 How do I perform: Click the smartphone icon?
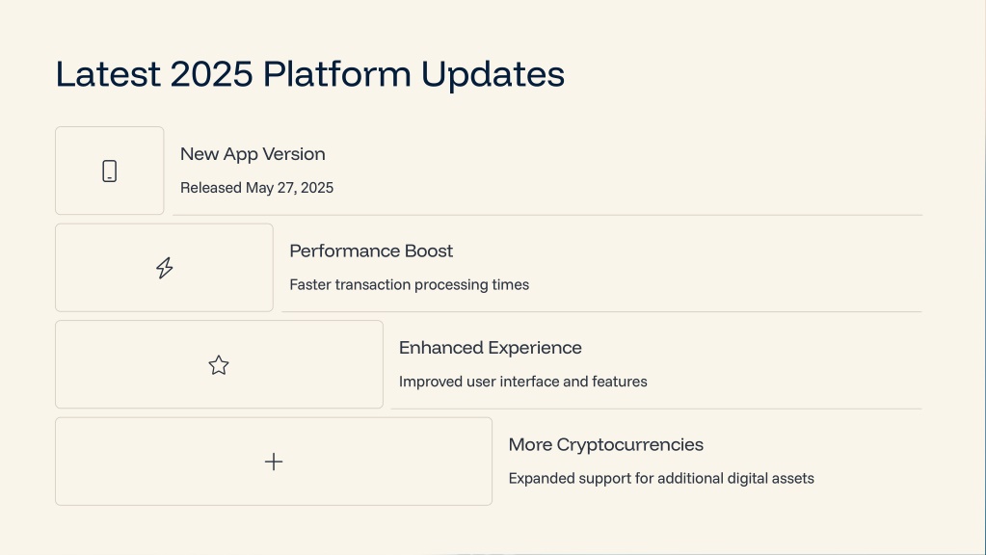(110, 171)
